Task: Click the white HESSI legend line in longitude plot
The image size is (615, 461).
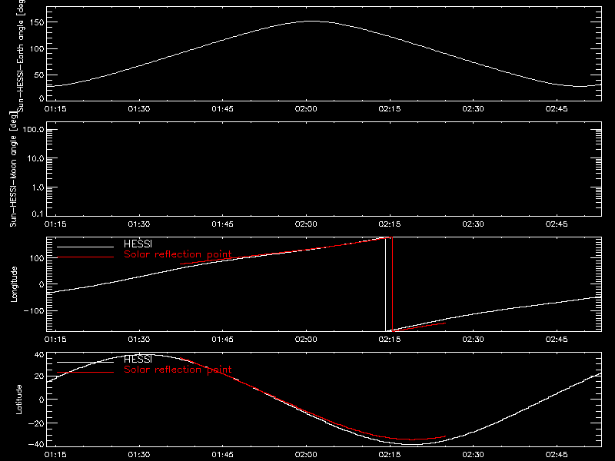Action: [x=85, y=247]
